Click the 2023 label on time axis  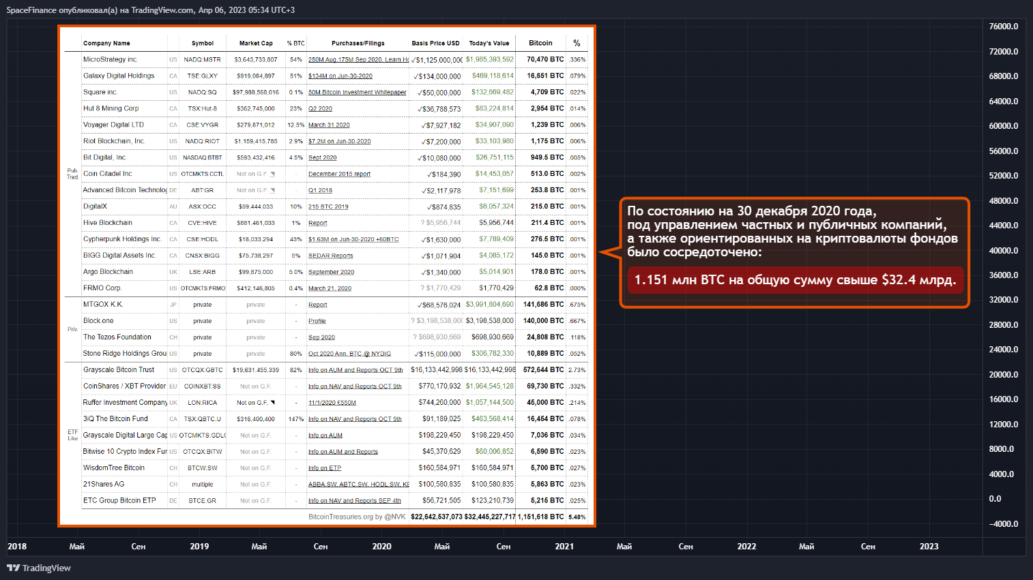click(929, 547)
